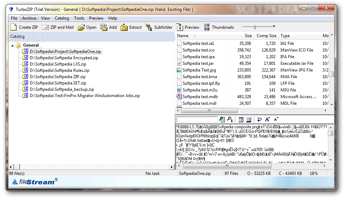Open the View menu
The width and height of the screenshot is (344, 198).
[x=46, y=18]
